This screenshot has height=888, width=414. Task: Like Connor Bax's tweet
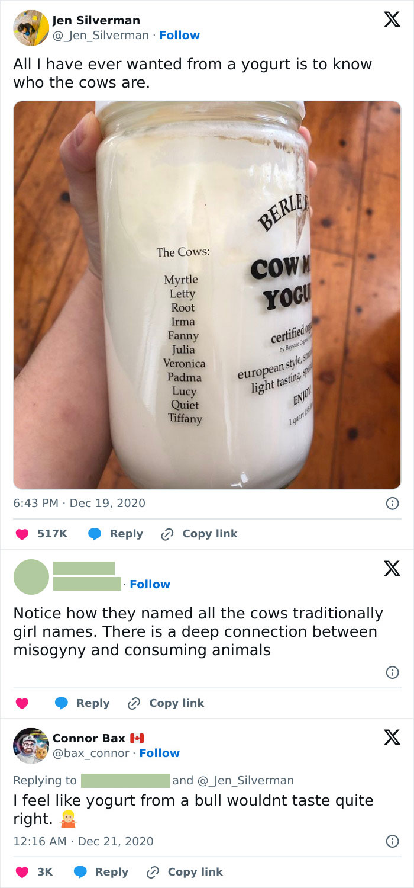pos(22,872)
